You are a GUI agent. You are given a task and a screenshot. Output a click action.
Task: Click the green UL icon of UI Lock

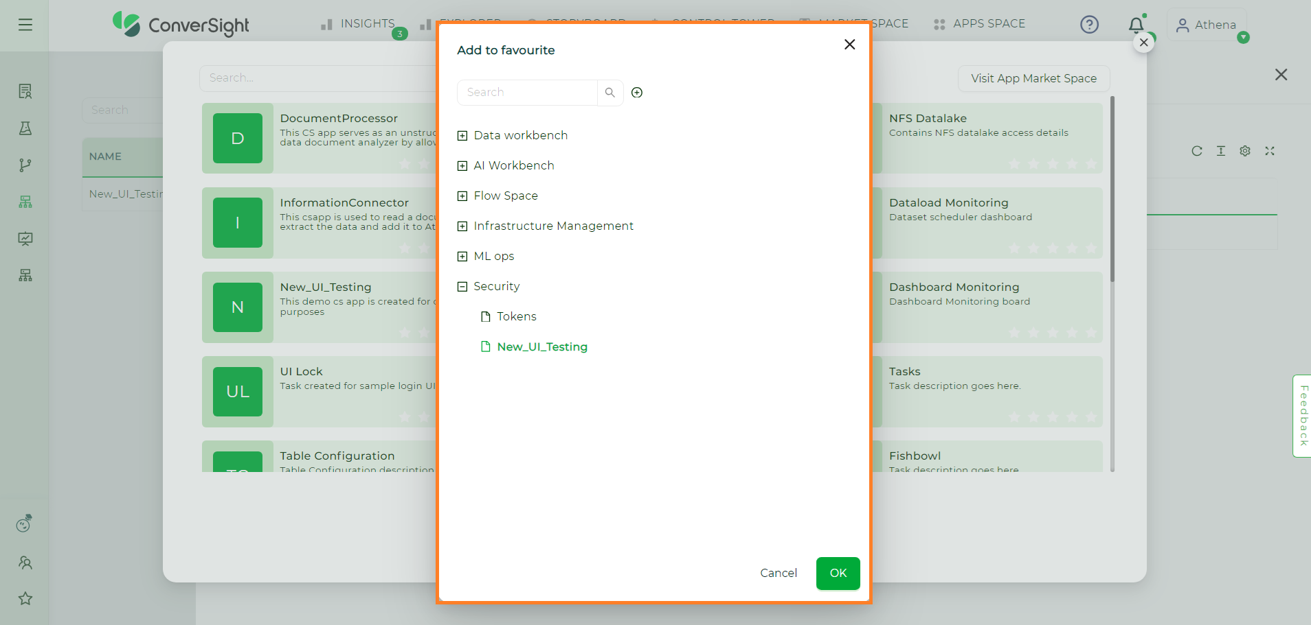[238, 392]
